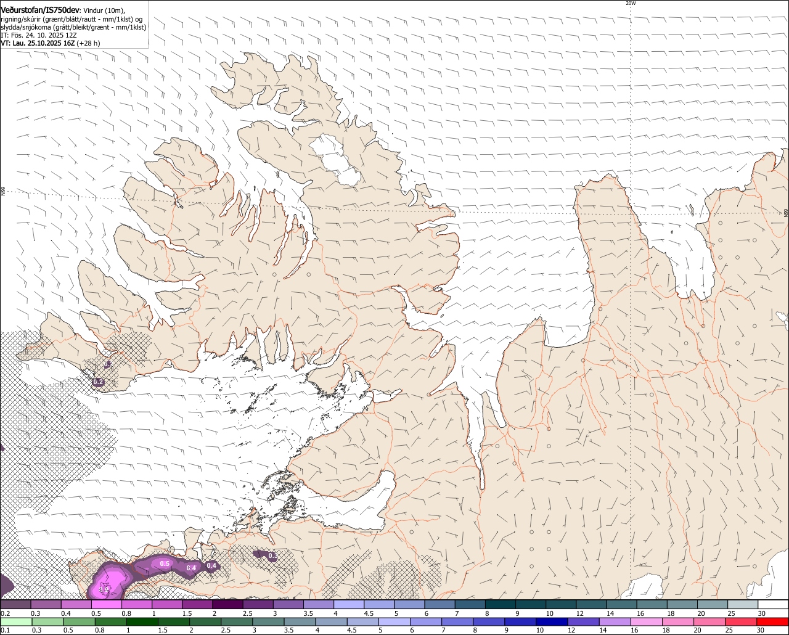Click the Veðurstofan/IS750dev title text
789x635 pixels.
(x=40, y=10)
